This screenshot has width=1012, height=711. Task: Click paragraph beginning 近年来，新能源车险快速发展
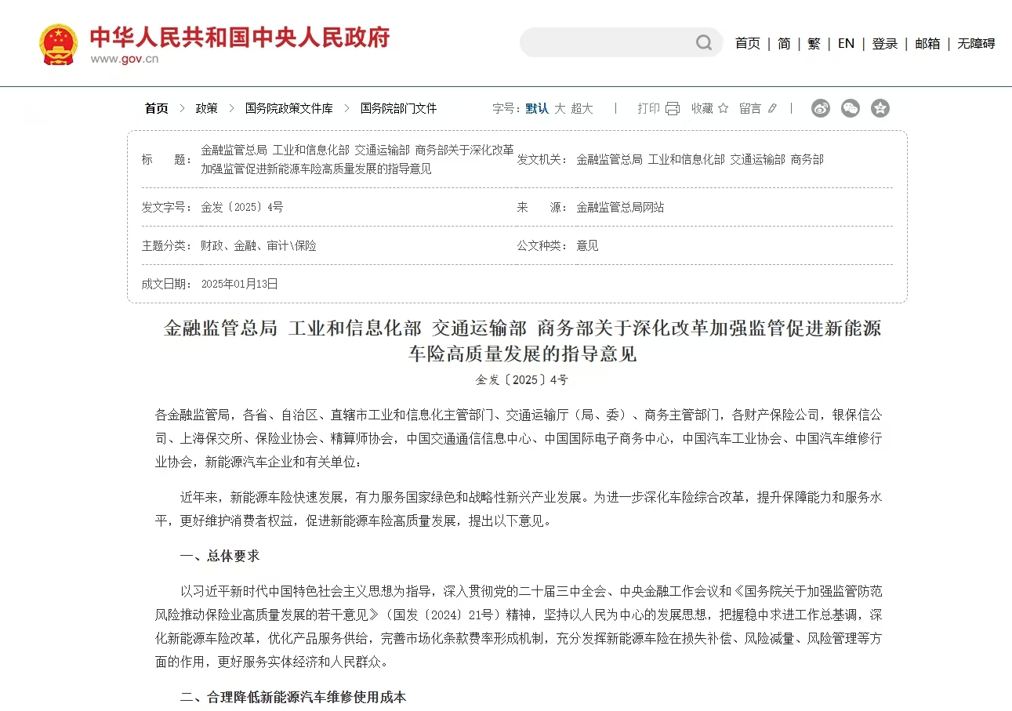point(519,510)
